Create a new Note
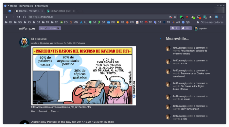This screenshot has height=127, width=229. (44, 28)
